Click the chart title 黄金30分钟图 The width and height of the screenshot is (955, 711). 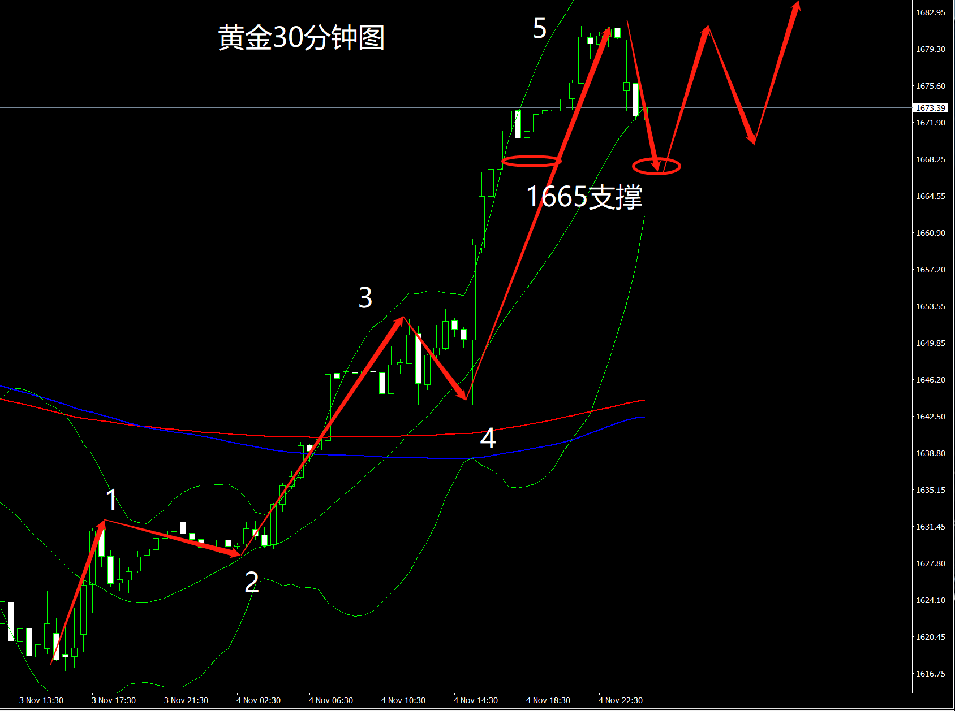[302, 38]
